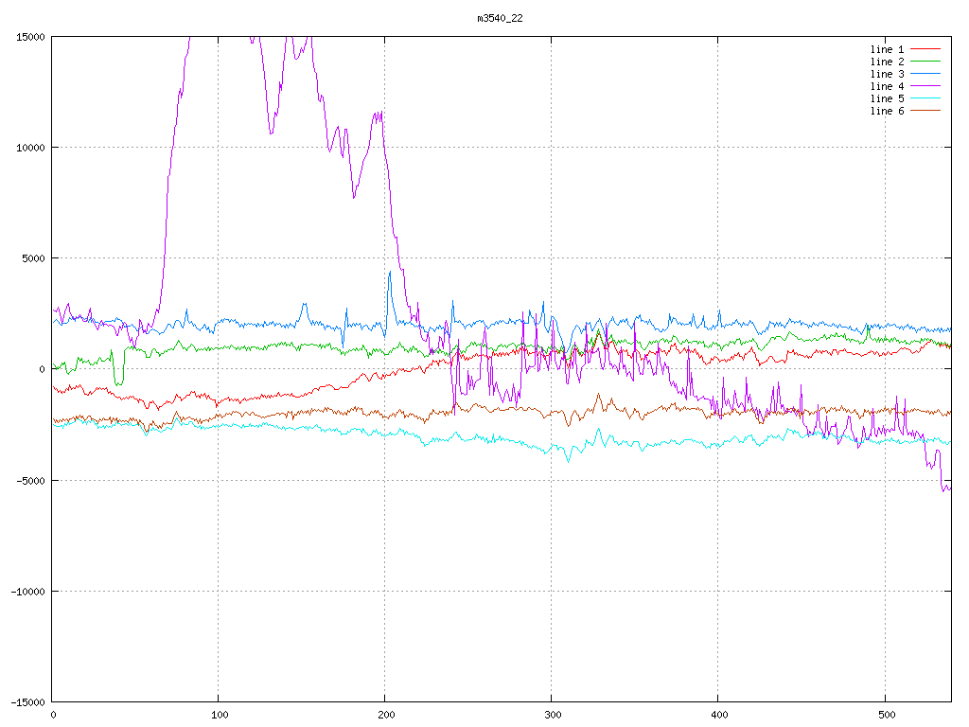
Task: Select the 'line 6' legend label
Action: (887, 112)
